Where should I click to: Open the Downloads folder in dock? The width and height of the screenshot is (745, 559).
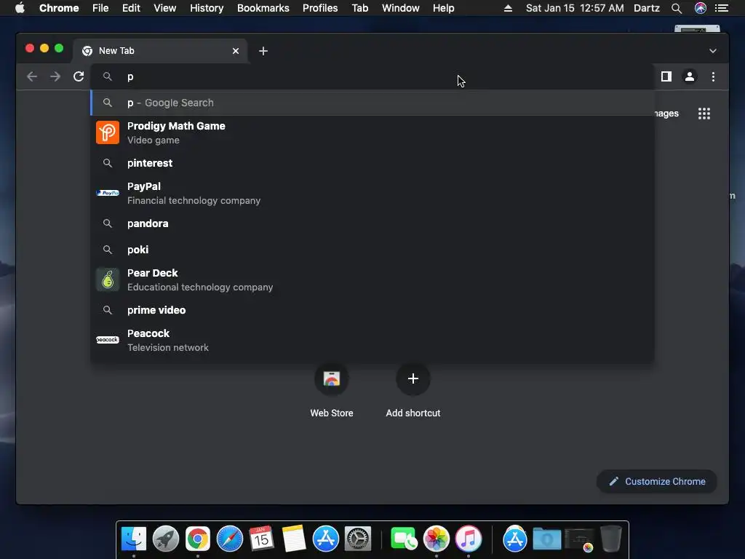pyautogui.click(x=547, y=539)
